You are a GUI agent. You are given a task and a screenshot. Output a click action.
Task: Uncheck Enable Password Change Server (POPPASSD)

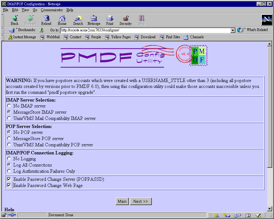click(9, 179)
